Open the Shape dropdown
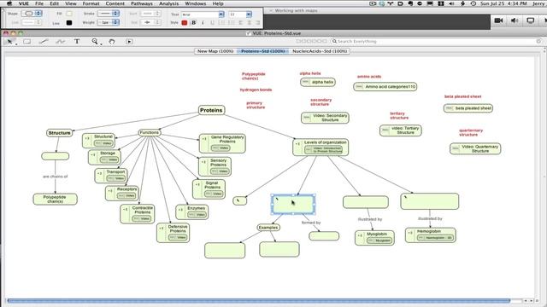 coord(32,14)
